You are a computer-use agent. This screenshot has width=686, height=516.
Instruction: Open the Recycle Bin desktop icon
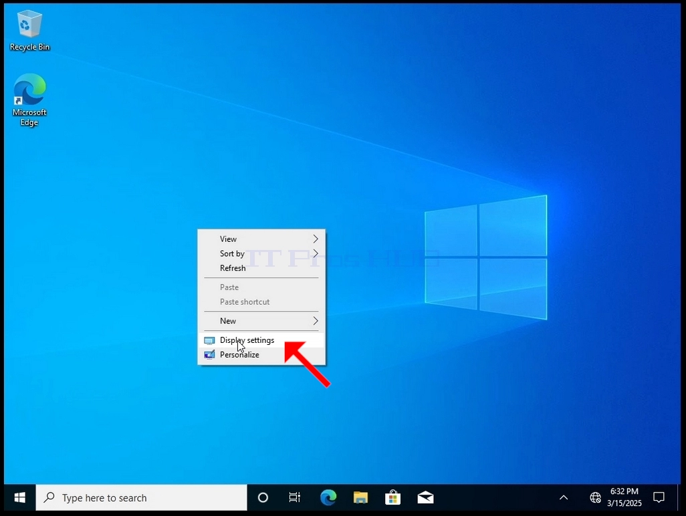29,31
